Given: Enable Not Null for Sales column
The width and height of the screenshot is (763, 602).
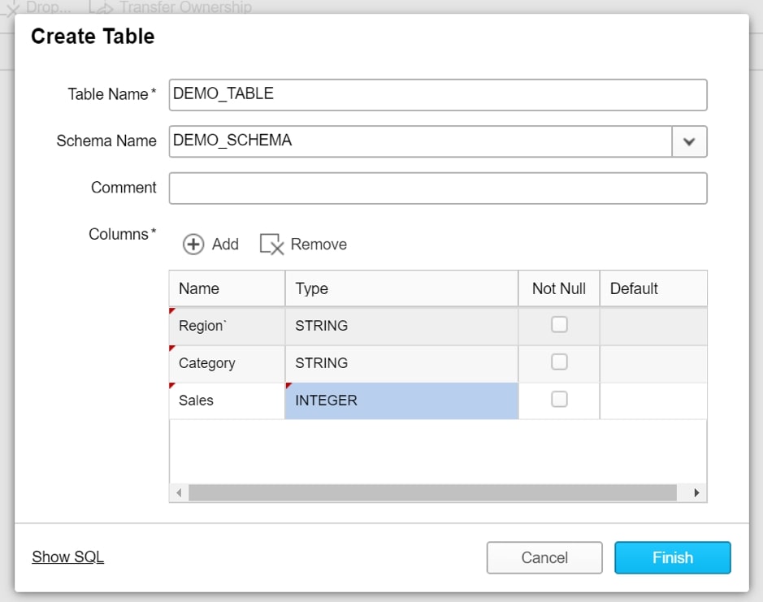Looking at the screenshot, I should pos(559,400).
